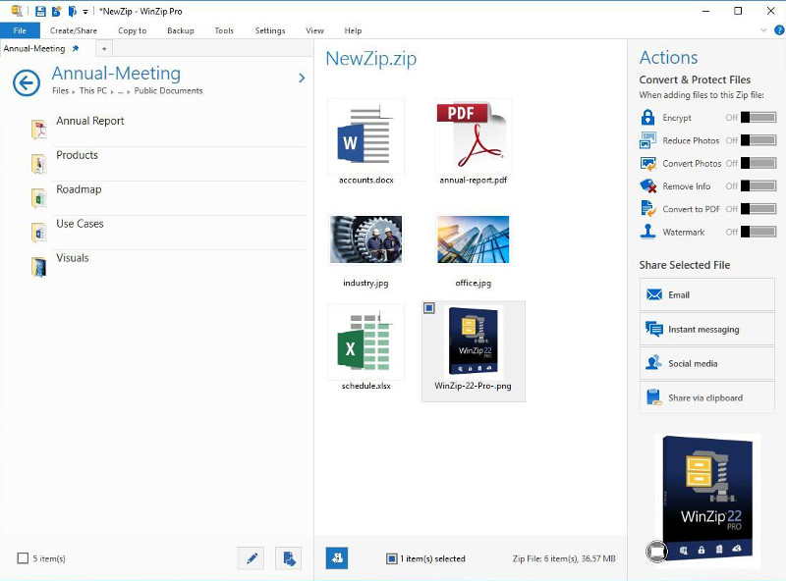Click Share via clipboard
This screenshot has height=581, width=786.
point(707,397)
